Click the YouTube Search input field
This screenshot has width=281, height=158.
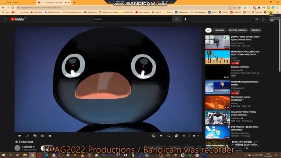(133, 19)
